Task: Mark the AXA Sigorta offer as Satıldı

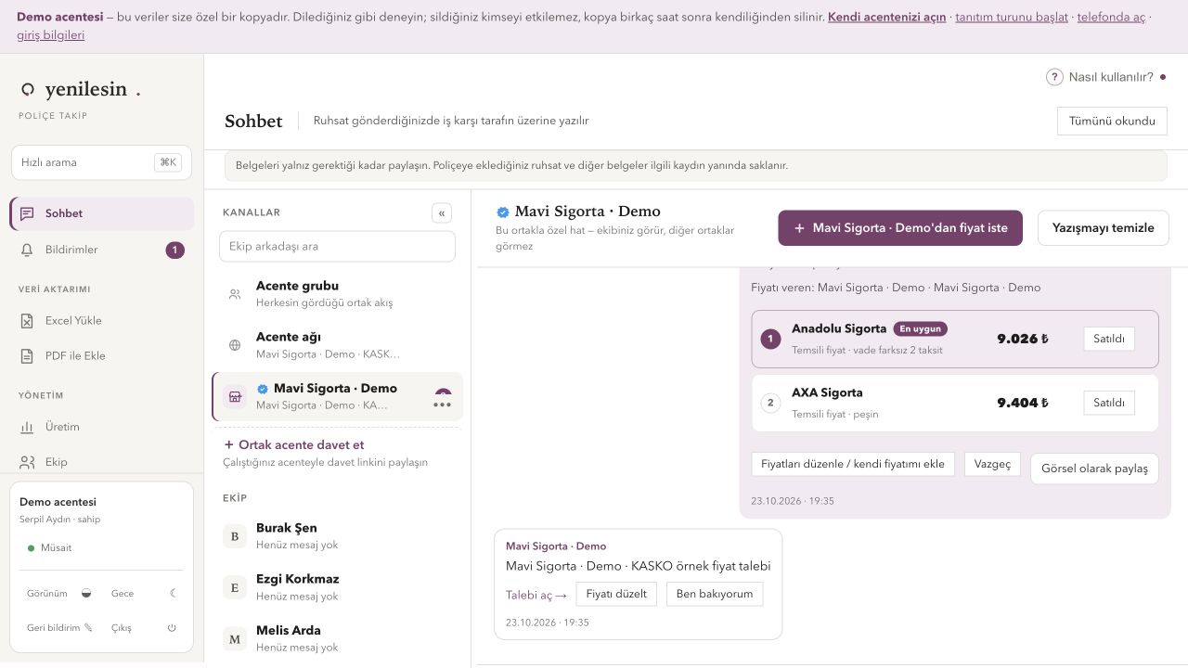Action: click(1109, 403)
